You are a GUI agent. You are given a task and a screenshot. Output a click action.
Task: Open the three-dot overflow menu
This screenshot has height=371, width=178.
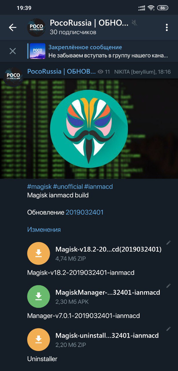coord(167,28)
